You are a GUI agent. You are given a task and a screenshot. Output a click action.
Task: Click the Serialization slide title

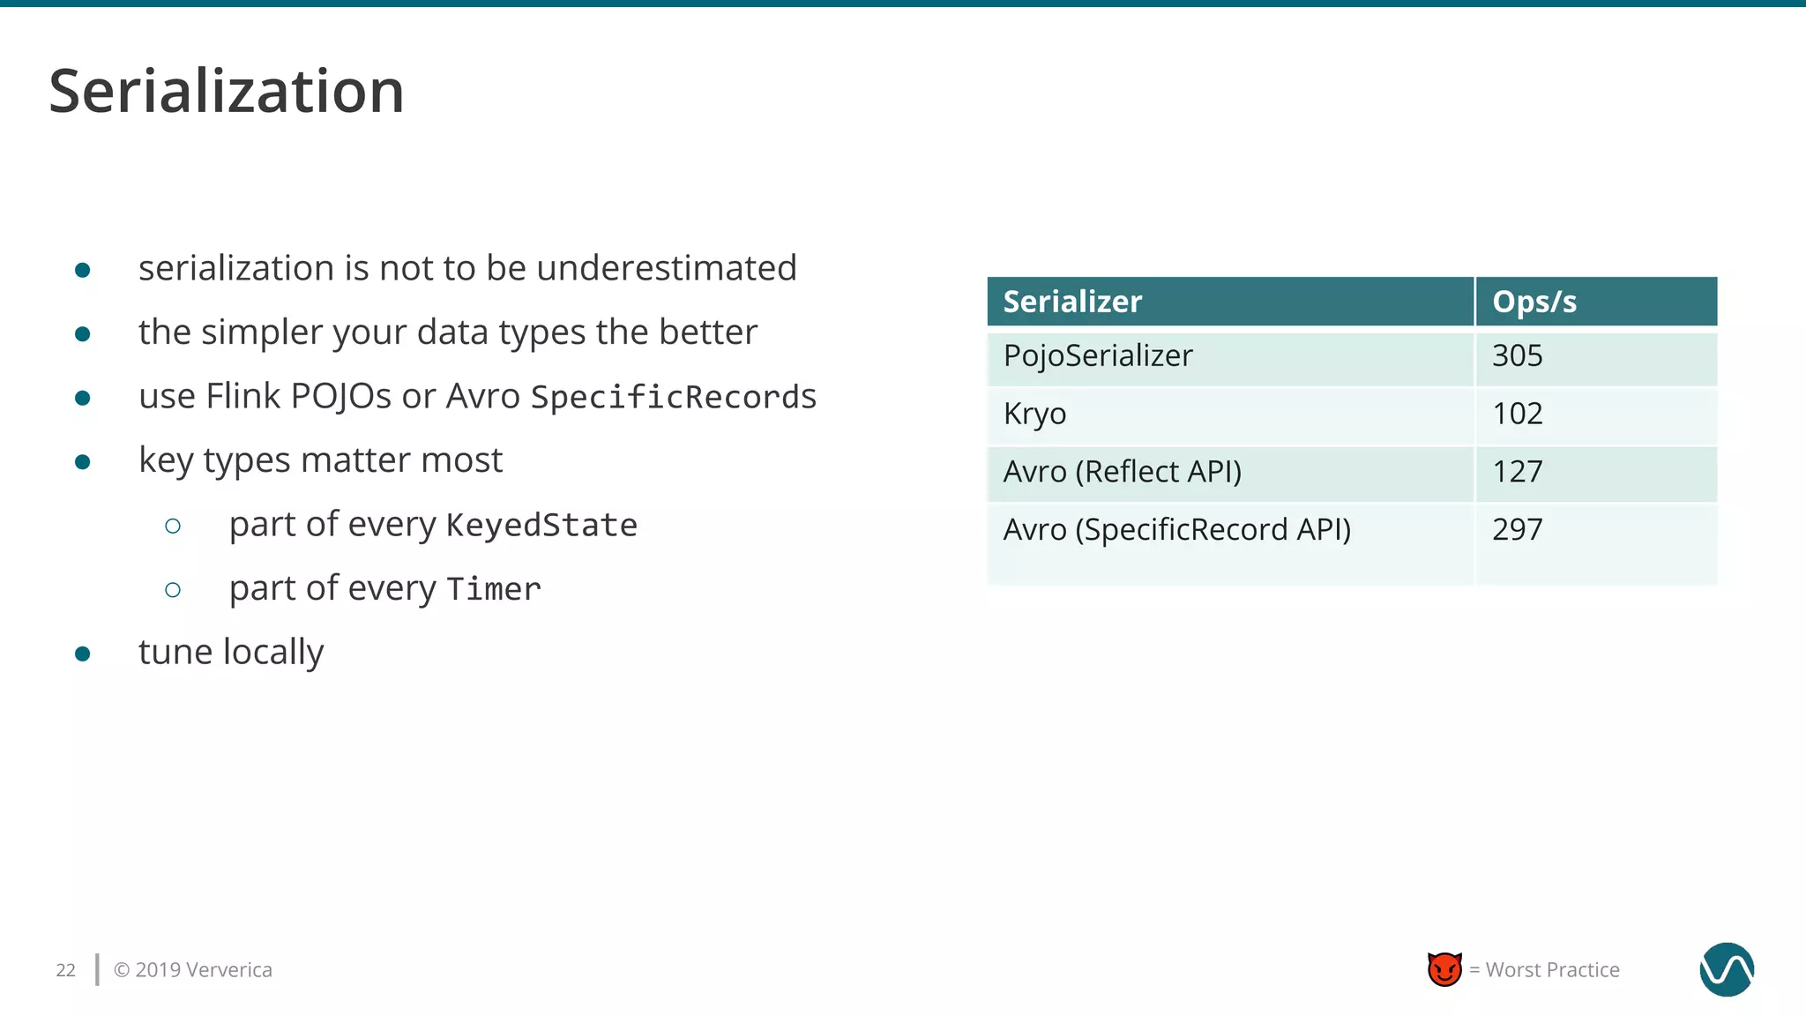point(227,91)
